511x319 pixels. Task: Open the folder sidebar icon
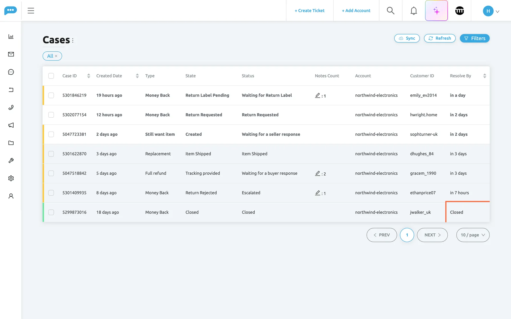[11, 143]
